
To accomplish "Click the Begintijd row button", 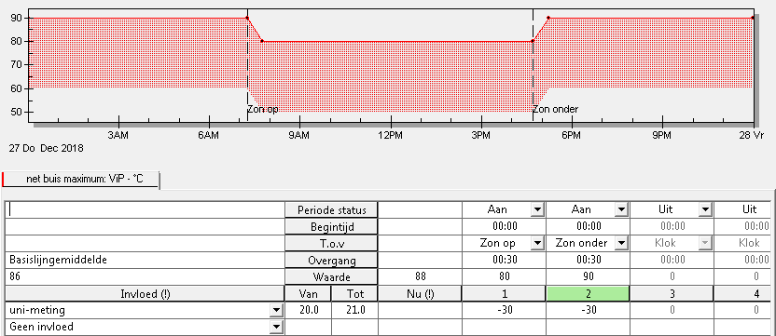I will [x=332, y=227].
